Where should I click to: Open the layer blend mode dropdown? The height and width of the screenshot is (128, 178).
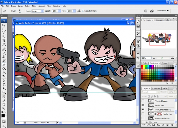(x=150, y=92)
